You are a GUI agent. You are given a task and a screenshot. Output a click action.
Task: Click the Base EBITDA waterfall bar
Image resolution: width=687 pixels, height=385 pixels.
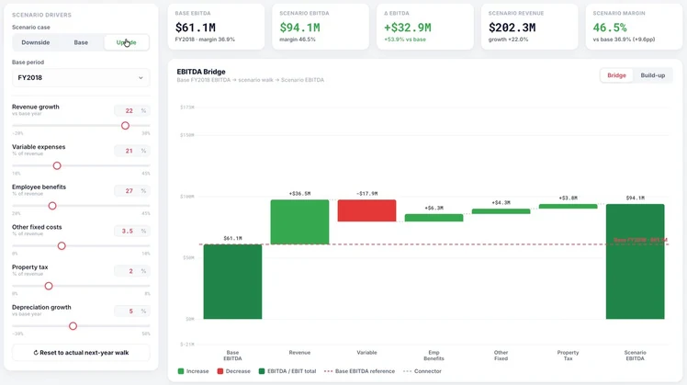click(x=232, y=281)
